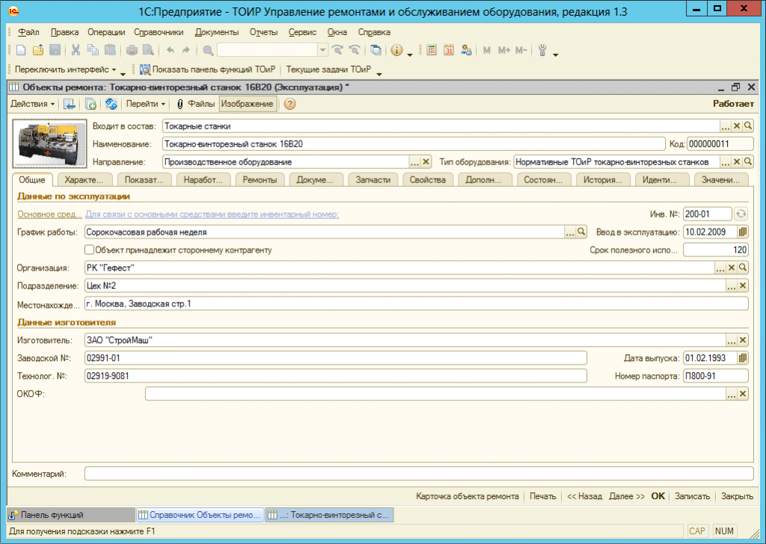Click the wrench settings icon in toolbar
Viewport: 766px width, 544px height.
[543, 51]
